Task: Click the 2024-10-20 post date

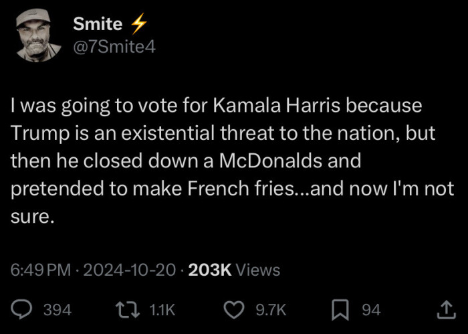Action: [x=131, y=270]
